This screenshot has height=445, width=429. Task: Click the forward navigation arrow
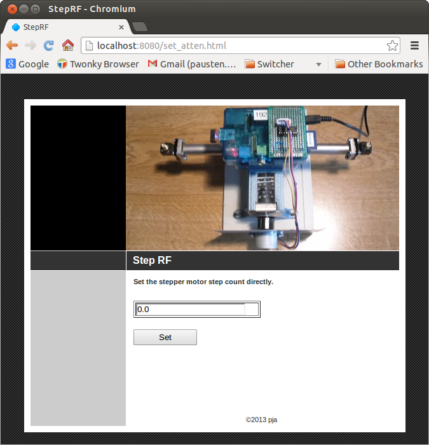click(x=31, y=45)
